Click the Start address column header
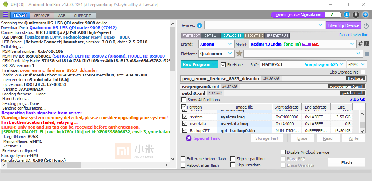 287,107
